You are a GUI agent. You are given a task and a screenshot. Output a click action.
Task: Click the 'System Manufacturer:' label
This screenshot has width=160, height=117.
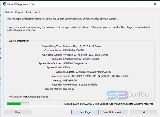(50, 63)
